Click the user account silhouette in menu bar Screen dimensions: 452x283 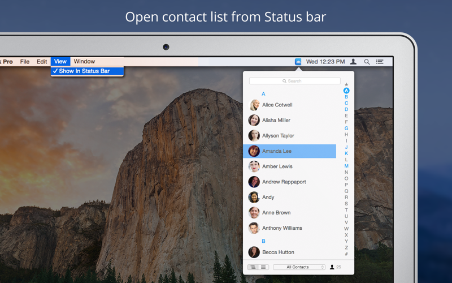(353, 62)
